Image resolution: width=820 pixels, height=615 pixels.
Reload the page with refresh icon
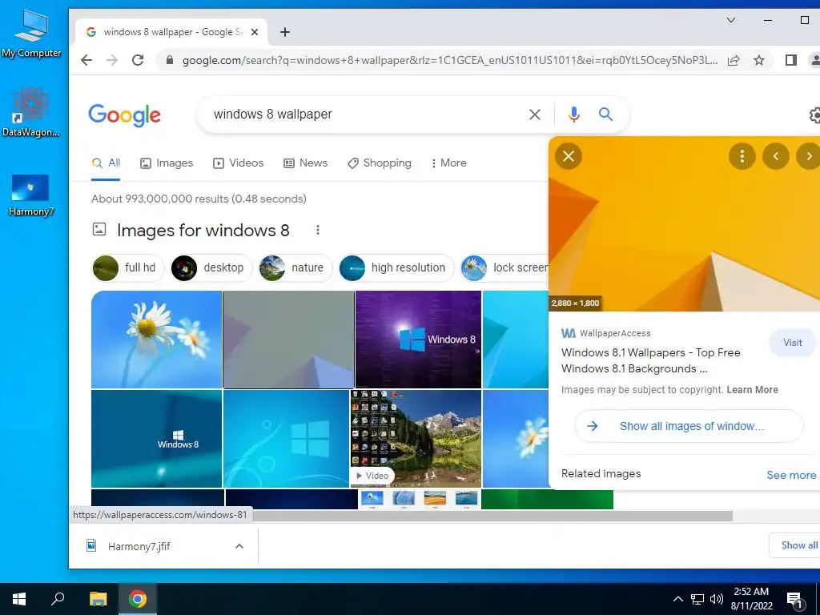tap(138, 60)
